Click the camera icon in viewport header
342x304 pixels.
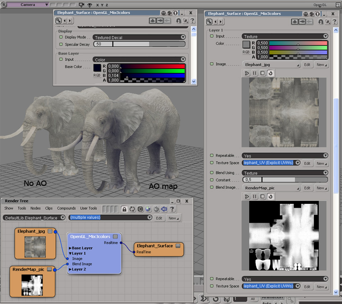81,5
